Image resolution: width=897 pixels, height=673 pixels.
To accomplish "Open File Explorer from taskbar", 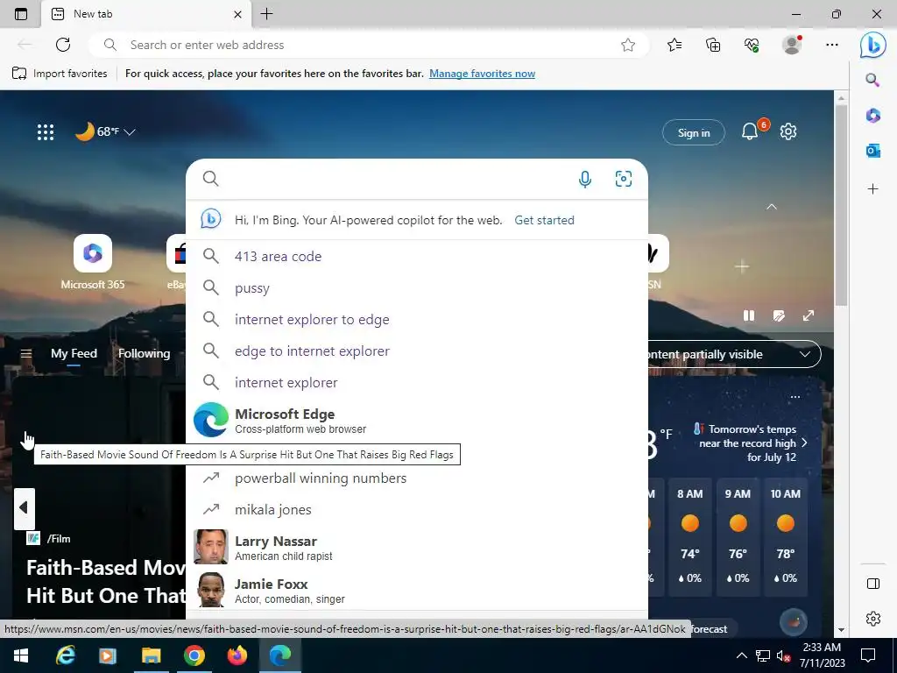I will coord(151,655).
